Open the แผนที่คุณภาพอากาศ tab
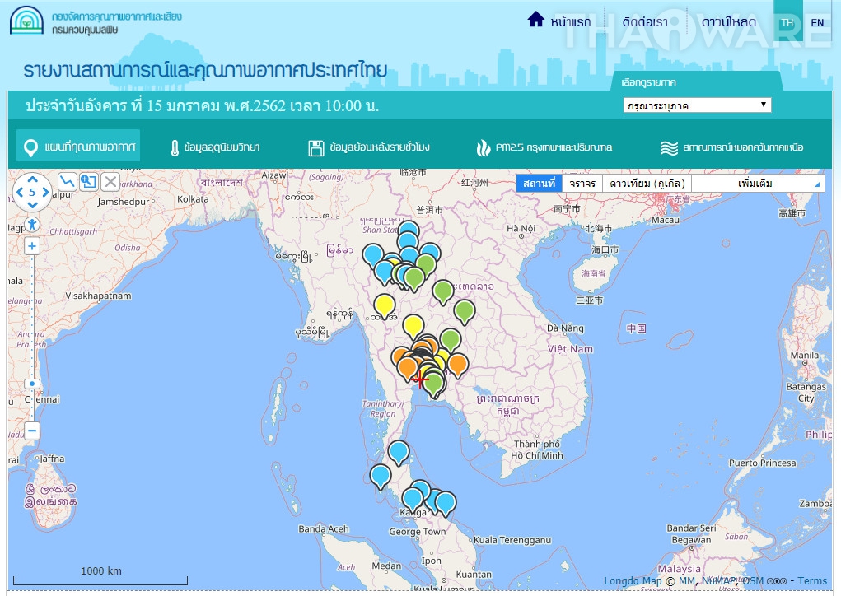The width and height of the screenshot is (841, 596). tap(78, 145)
